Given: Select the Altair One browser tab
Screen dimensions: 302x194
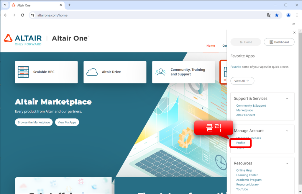Looking at the screenshot, I should (37, 5).
